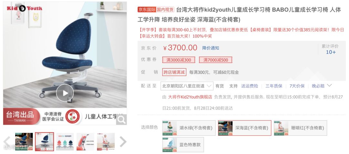Click the 国内现货 tag
This screenshot has width=349, height=154.
tap(165, 10)
